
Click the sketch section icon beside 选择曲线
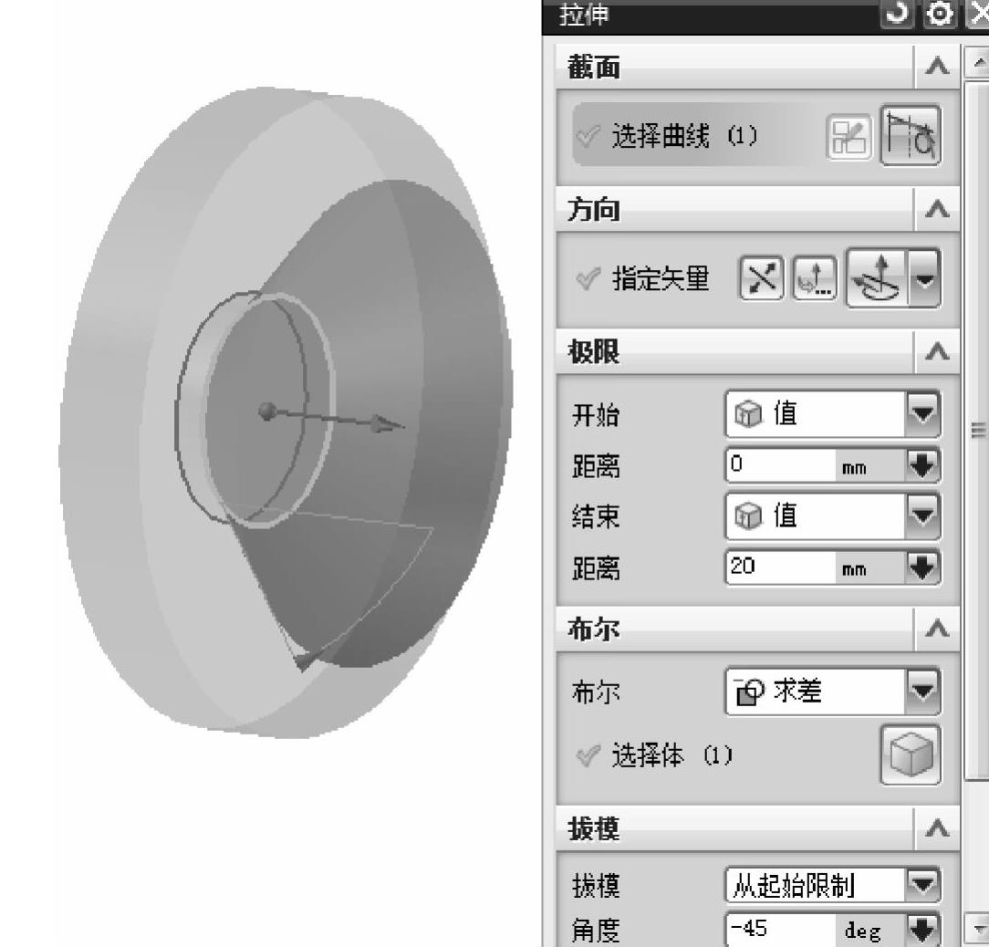(848, 136)
